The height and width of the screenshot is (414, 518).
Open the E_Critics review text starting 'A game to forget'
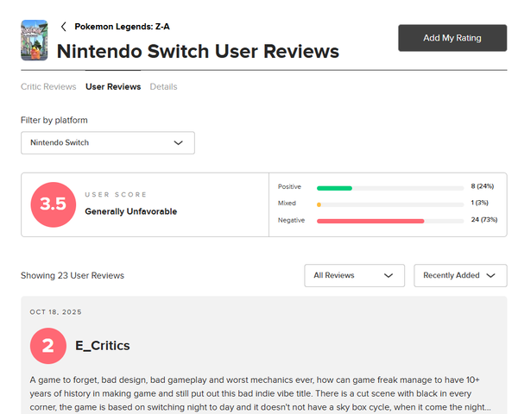[261, 393]
